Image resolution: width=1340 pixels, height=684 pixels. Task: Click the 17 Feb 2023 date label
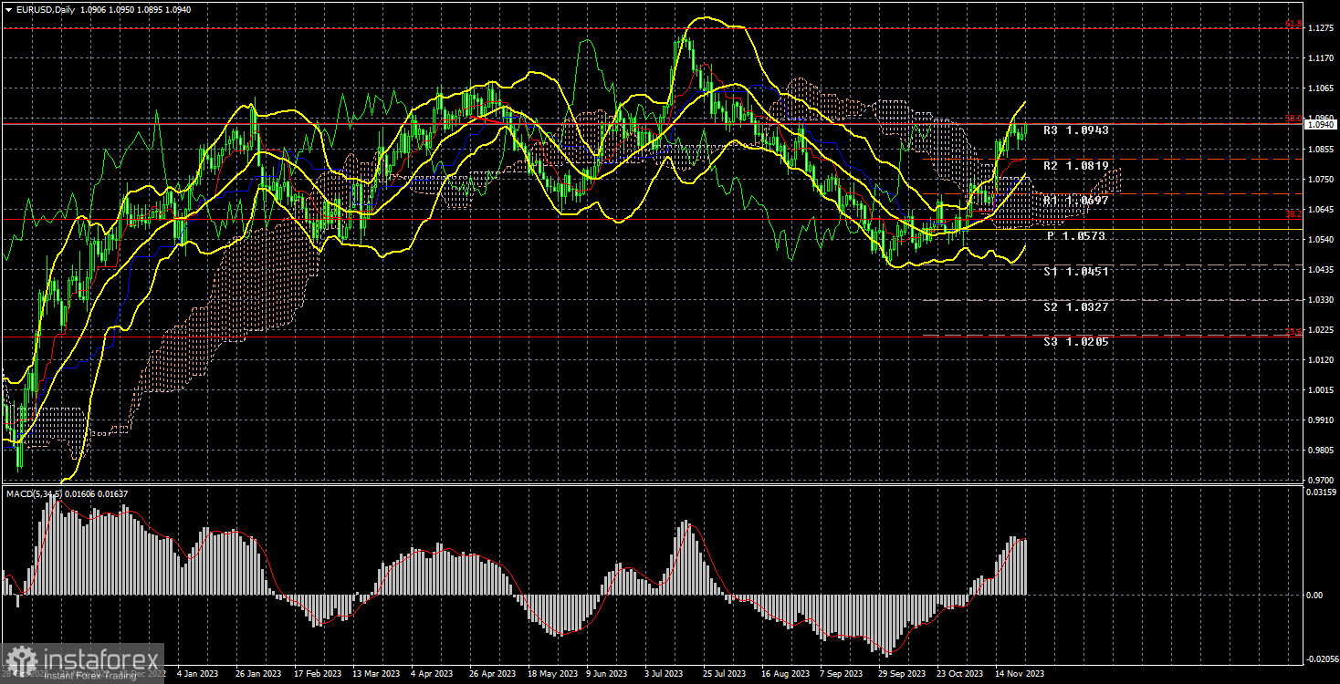point(317,674)
